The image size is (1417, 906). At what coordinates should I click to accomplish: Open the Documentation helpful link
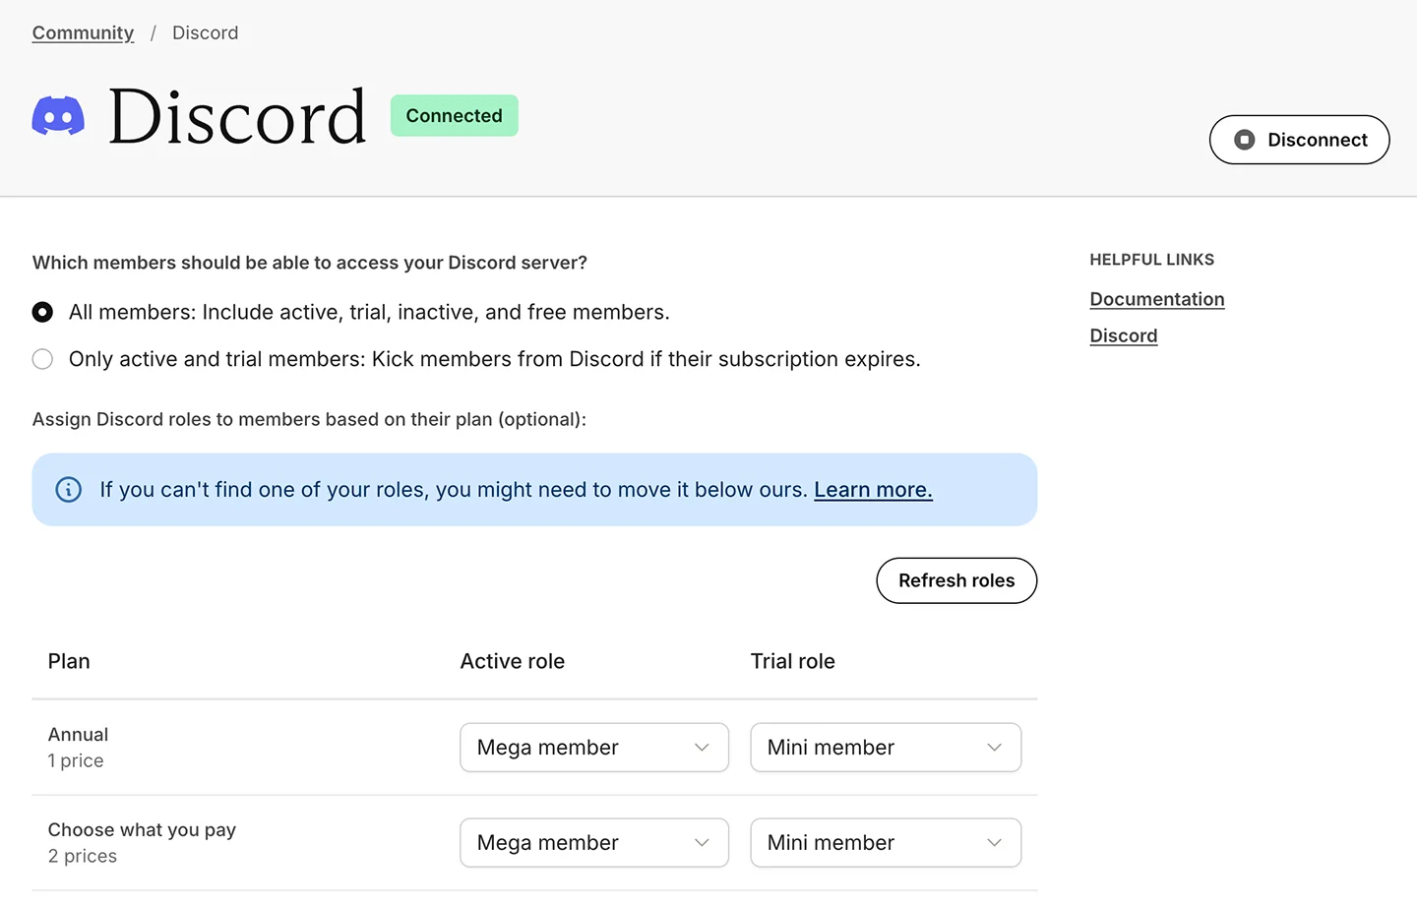tap(1157, 299)
